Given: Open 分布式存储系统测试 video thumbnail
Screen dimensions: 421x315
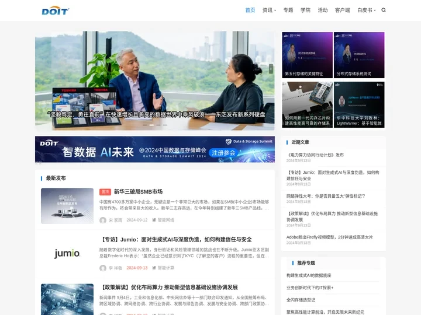Looking at the screenshot, I should pyautogui.click(x=359, y=55).
